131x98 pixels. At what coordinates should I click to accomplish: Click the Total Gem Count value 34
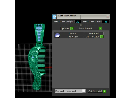click(106, 22)
